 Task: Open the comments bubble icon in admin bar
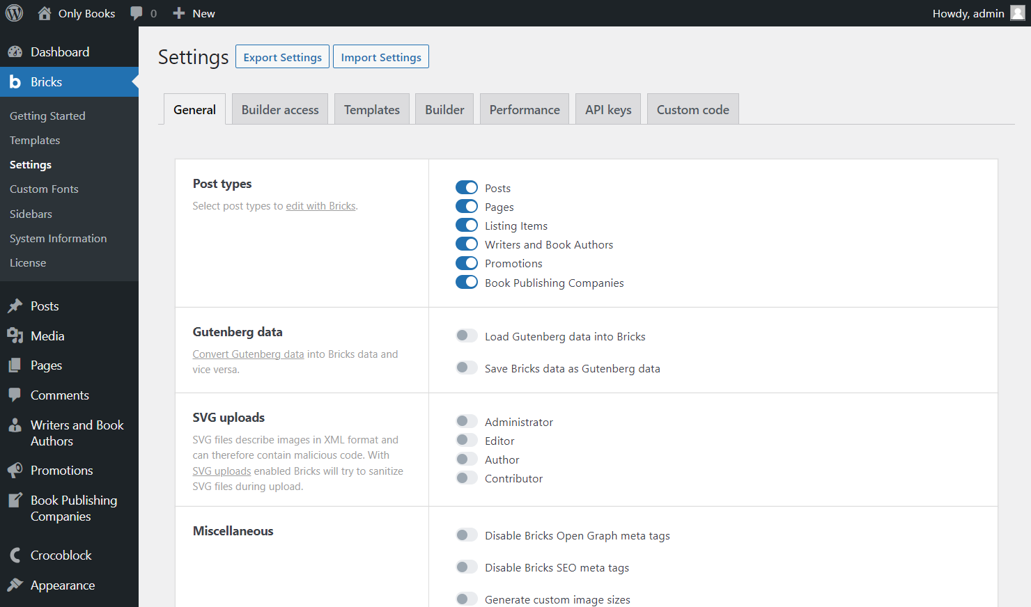point(137,13)
